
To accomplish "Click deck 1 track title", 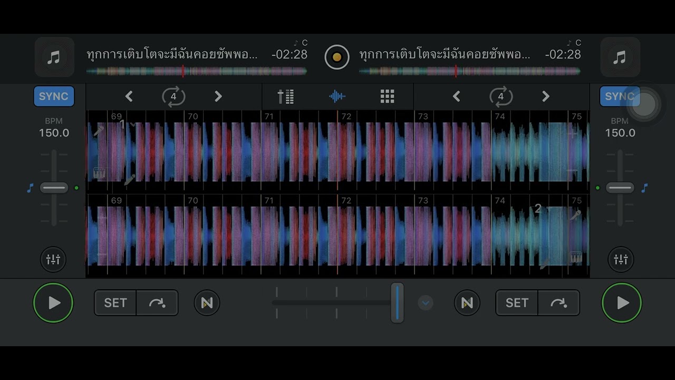I will tap(172, 54).
